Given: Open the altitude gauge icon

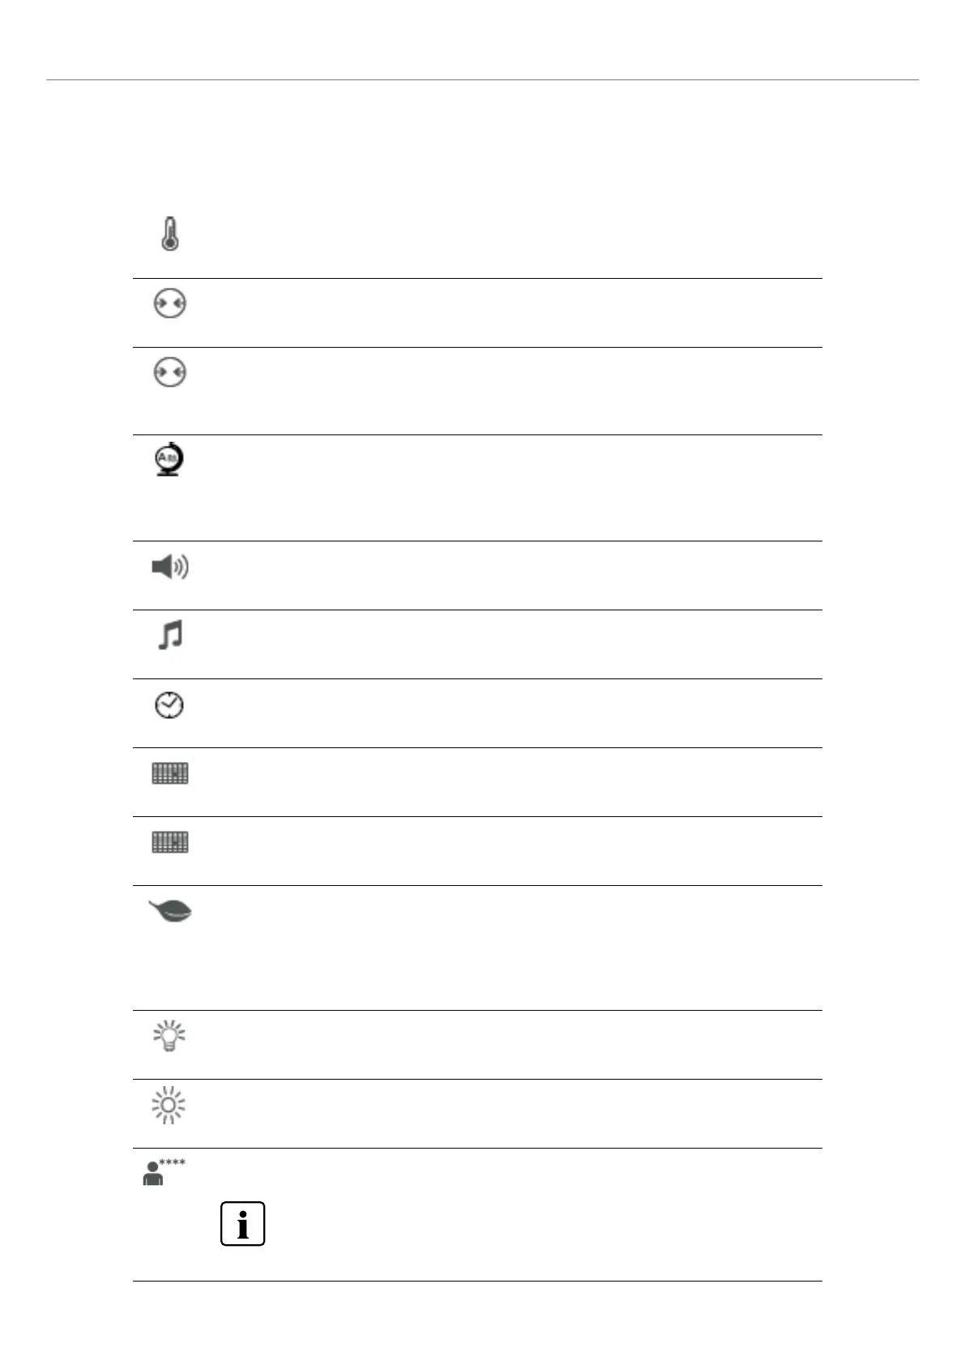Looking at the screenshot, I should pos(169,460).
